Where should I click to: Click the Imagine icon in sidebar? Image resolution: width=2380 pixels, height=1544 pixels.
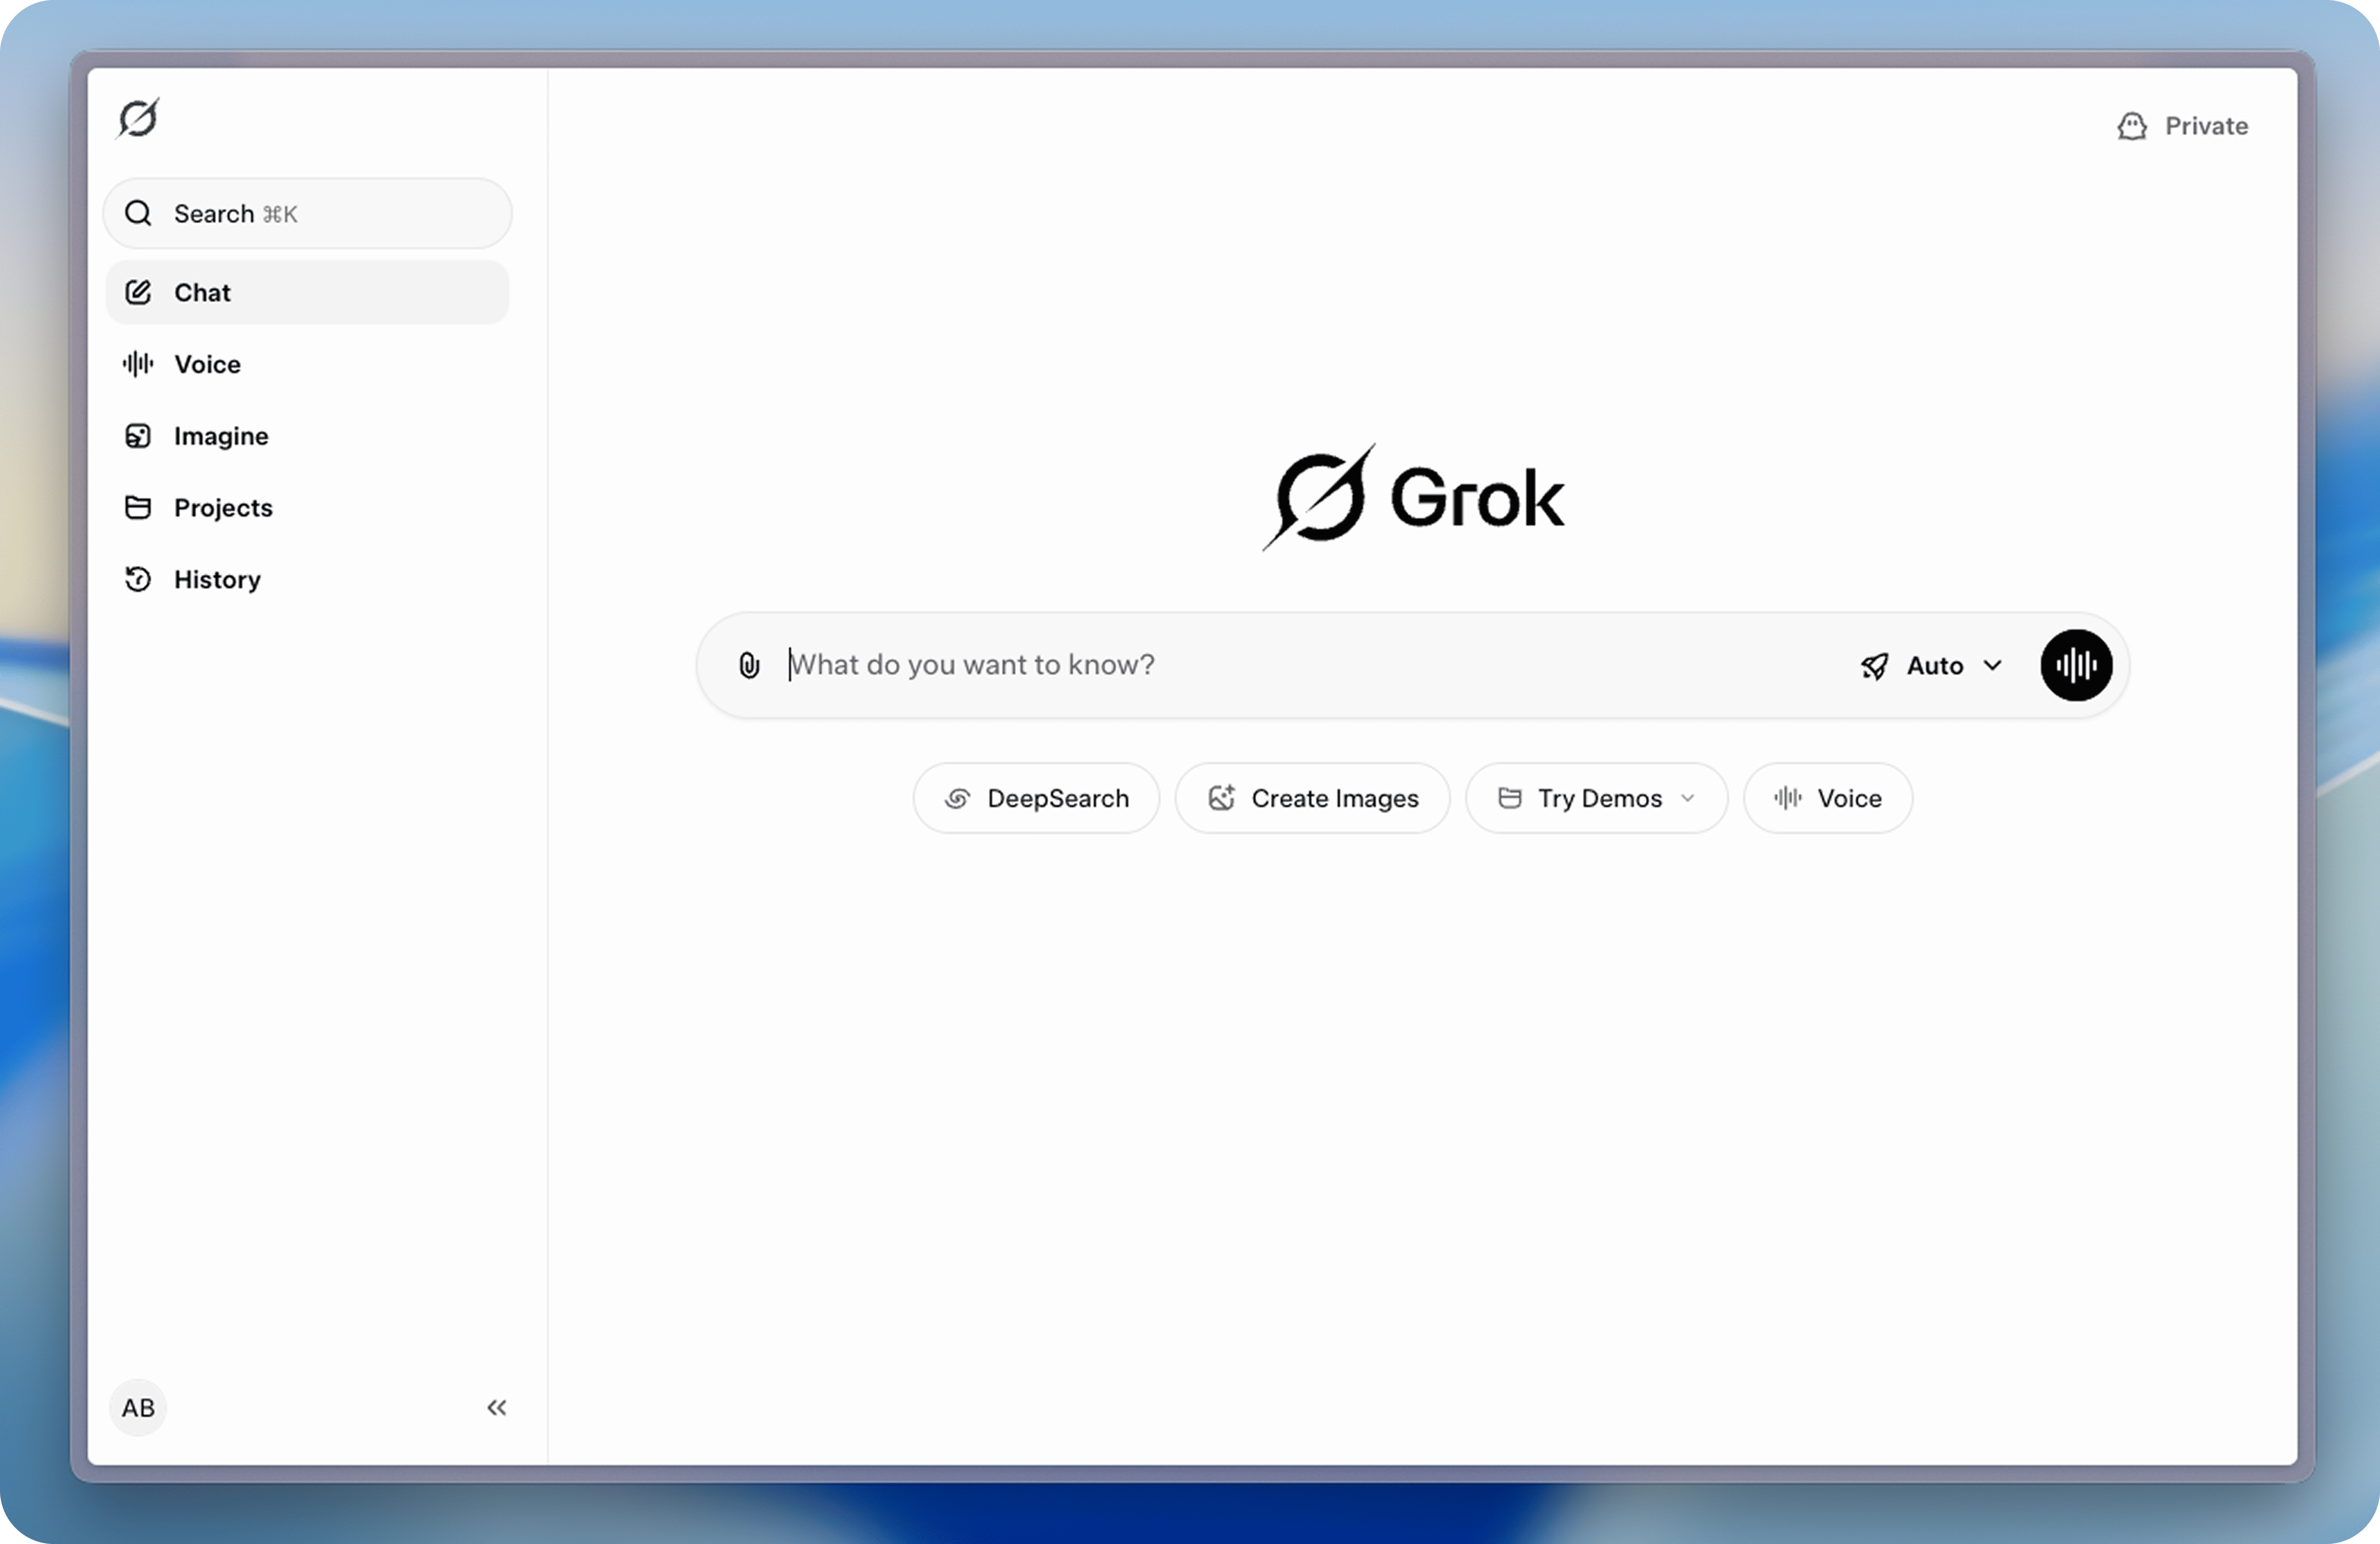coord(138,436)
